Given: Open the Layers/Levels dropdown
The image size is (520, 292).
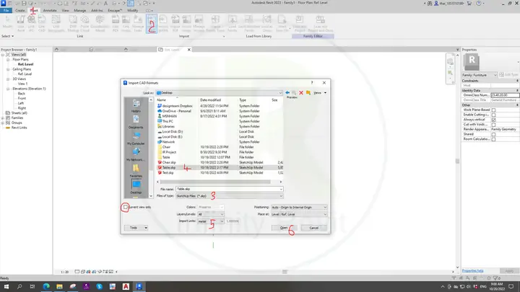Looking at the screenshot, I should (211, 214).
